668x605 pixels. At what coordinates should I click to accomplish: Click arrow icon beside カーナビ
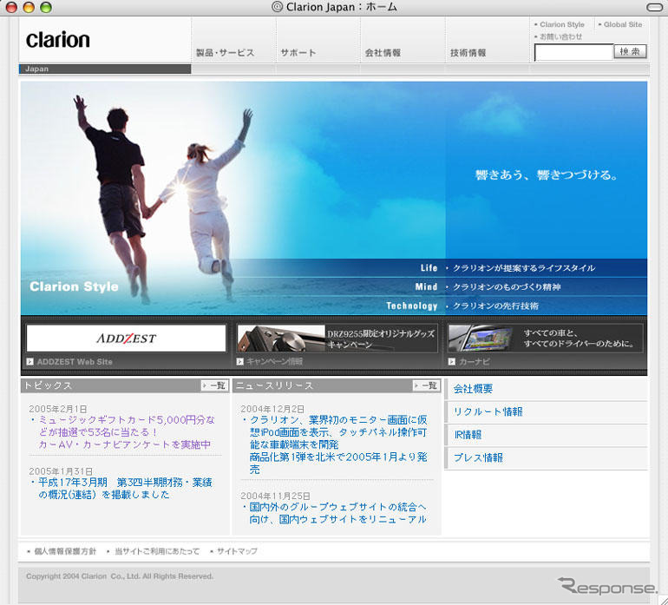(x=452, y=362)
